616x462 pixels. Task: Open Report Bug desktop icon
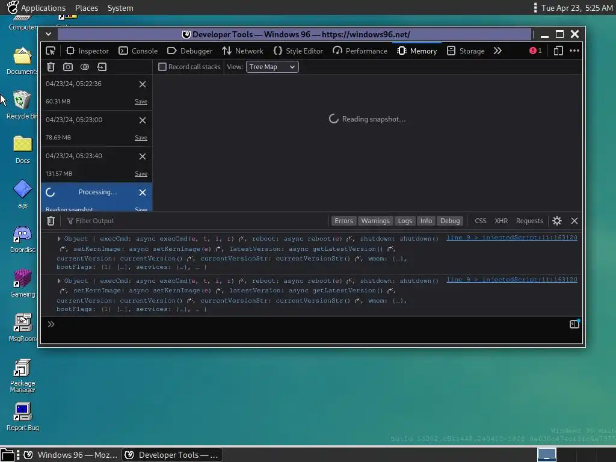point(22,417)
